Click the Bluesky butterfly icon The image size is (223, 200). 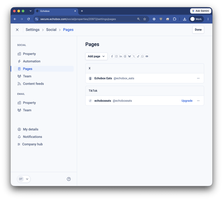coord(129,57)
